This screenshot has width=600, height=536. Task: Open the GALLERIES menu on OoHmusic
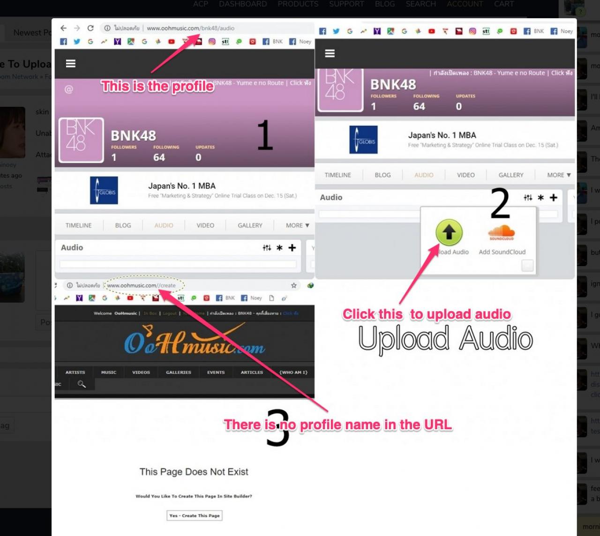click(x=179, y=372)
